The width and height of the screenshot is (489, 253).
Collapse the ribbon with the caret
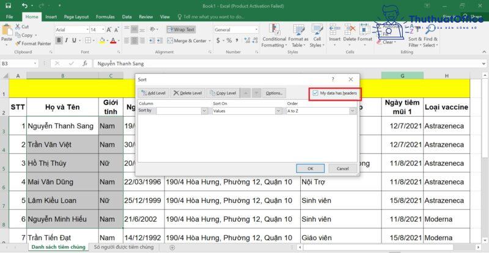(x=483, y=51)
